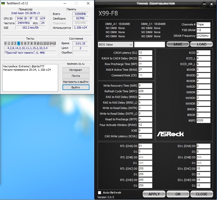The height and width of the screenshot is (200, 217).
Task: Click the Refresh Cycle Time (tRFC) field
Action: [145, 91]
